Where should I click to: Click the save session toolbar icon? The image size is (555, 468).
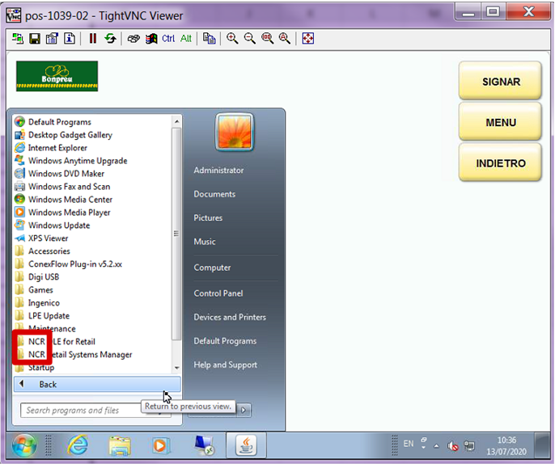(35, 39)
